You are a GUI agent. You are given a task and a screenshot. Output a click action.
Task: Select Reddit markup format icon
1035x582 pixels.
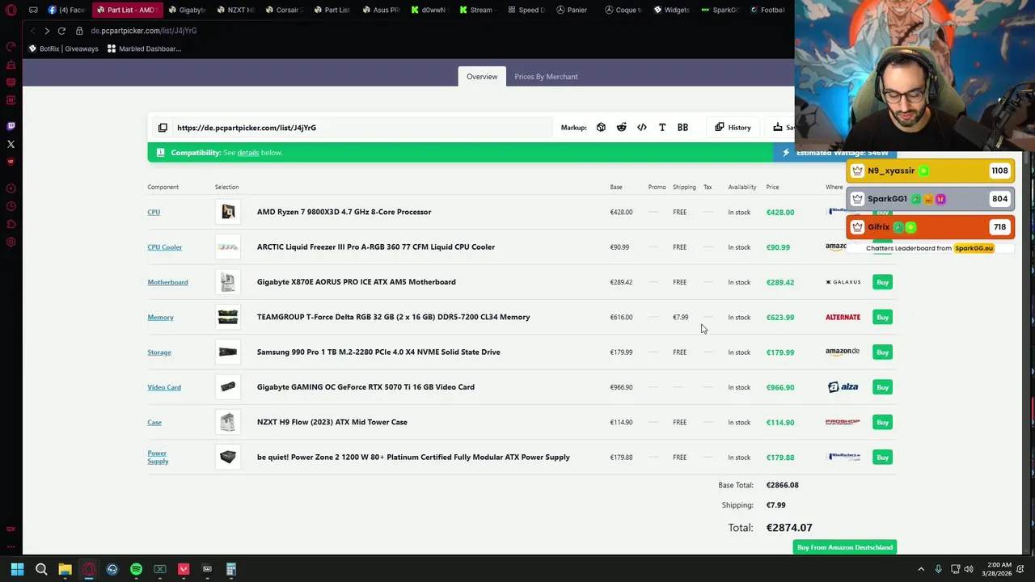click(621, 128)
